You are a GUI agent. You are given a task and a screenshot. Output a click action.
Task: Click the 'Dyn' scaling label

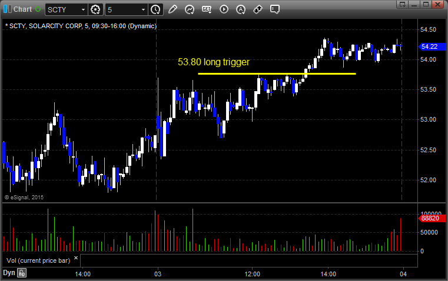tap(9, 273)
